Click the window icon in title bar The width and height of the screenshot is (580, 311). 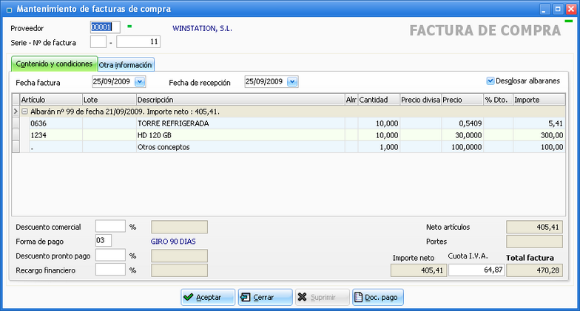(x=8, y=9)
